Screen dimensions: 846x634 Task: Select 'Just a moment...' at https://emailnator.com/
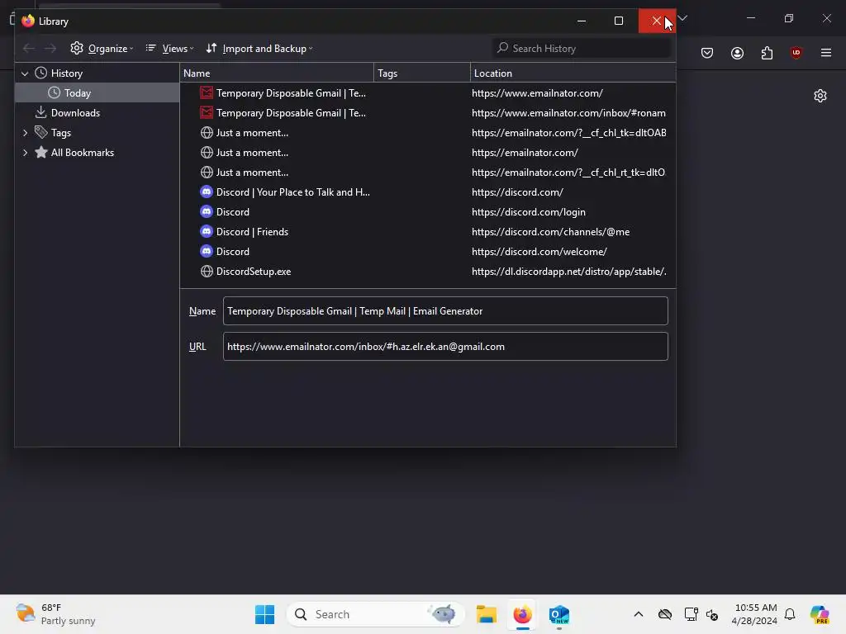428,153
